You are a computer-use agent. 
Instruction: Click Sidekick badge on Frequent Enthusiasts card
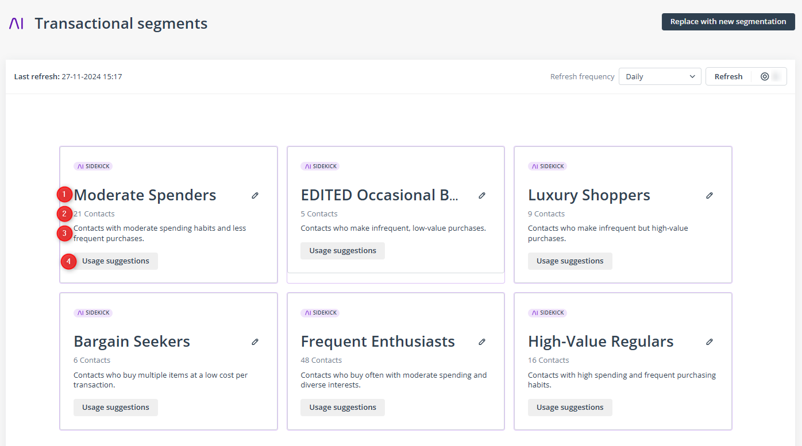point(320,313)
